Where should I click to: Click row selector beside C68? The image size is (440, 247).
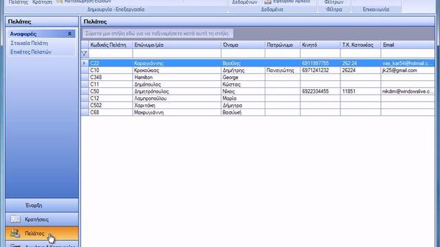pos(85,113)
